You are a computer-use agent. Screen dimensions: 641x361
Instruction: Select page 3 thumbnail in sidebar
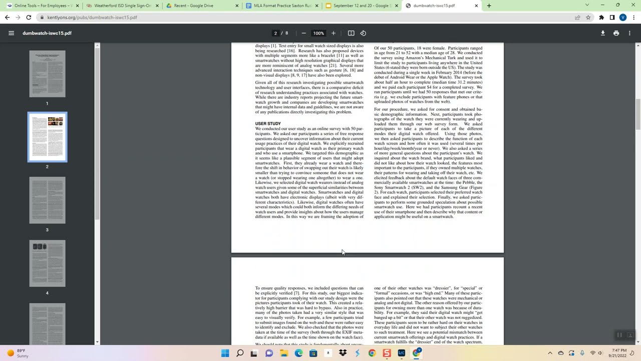pos(47,200)
